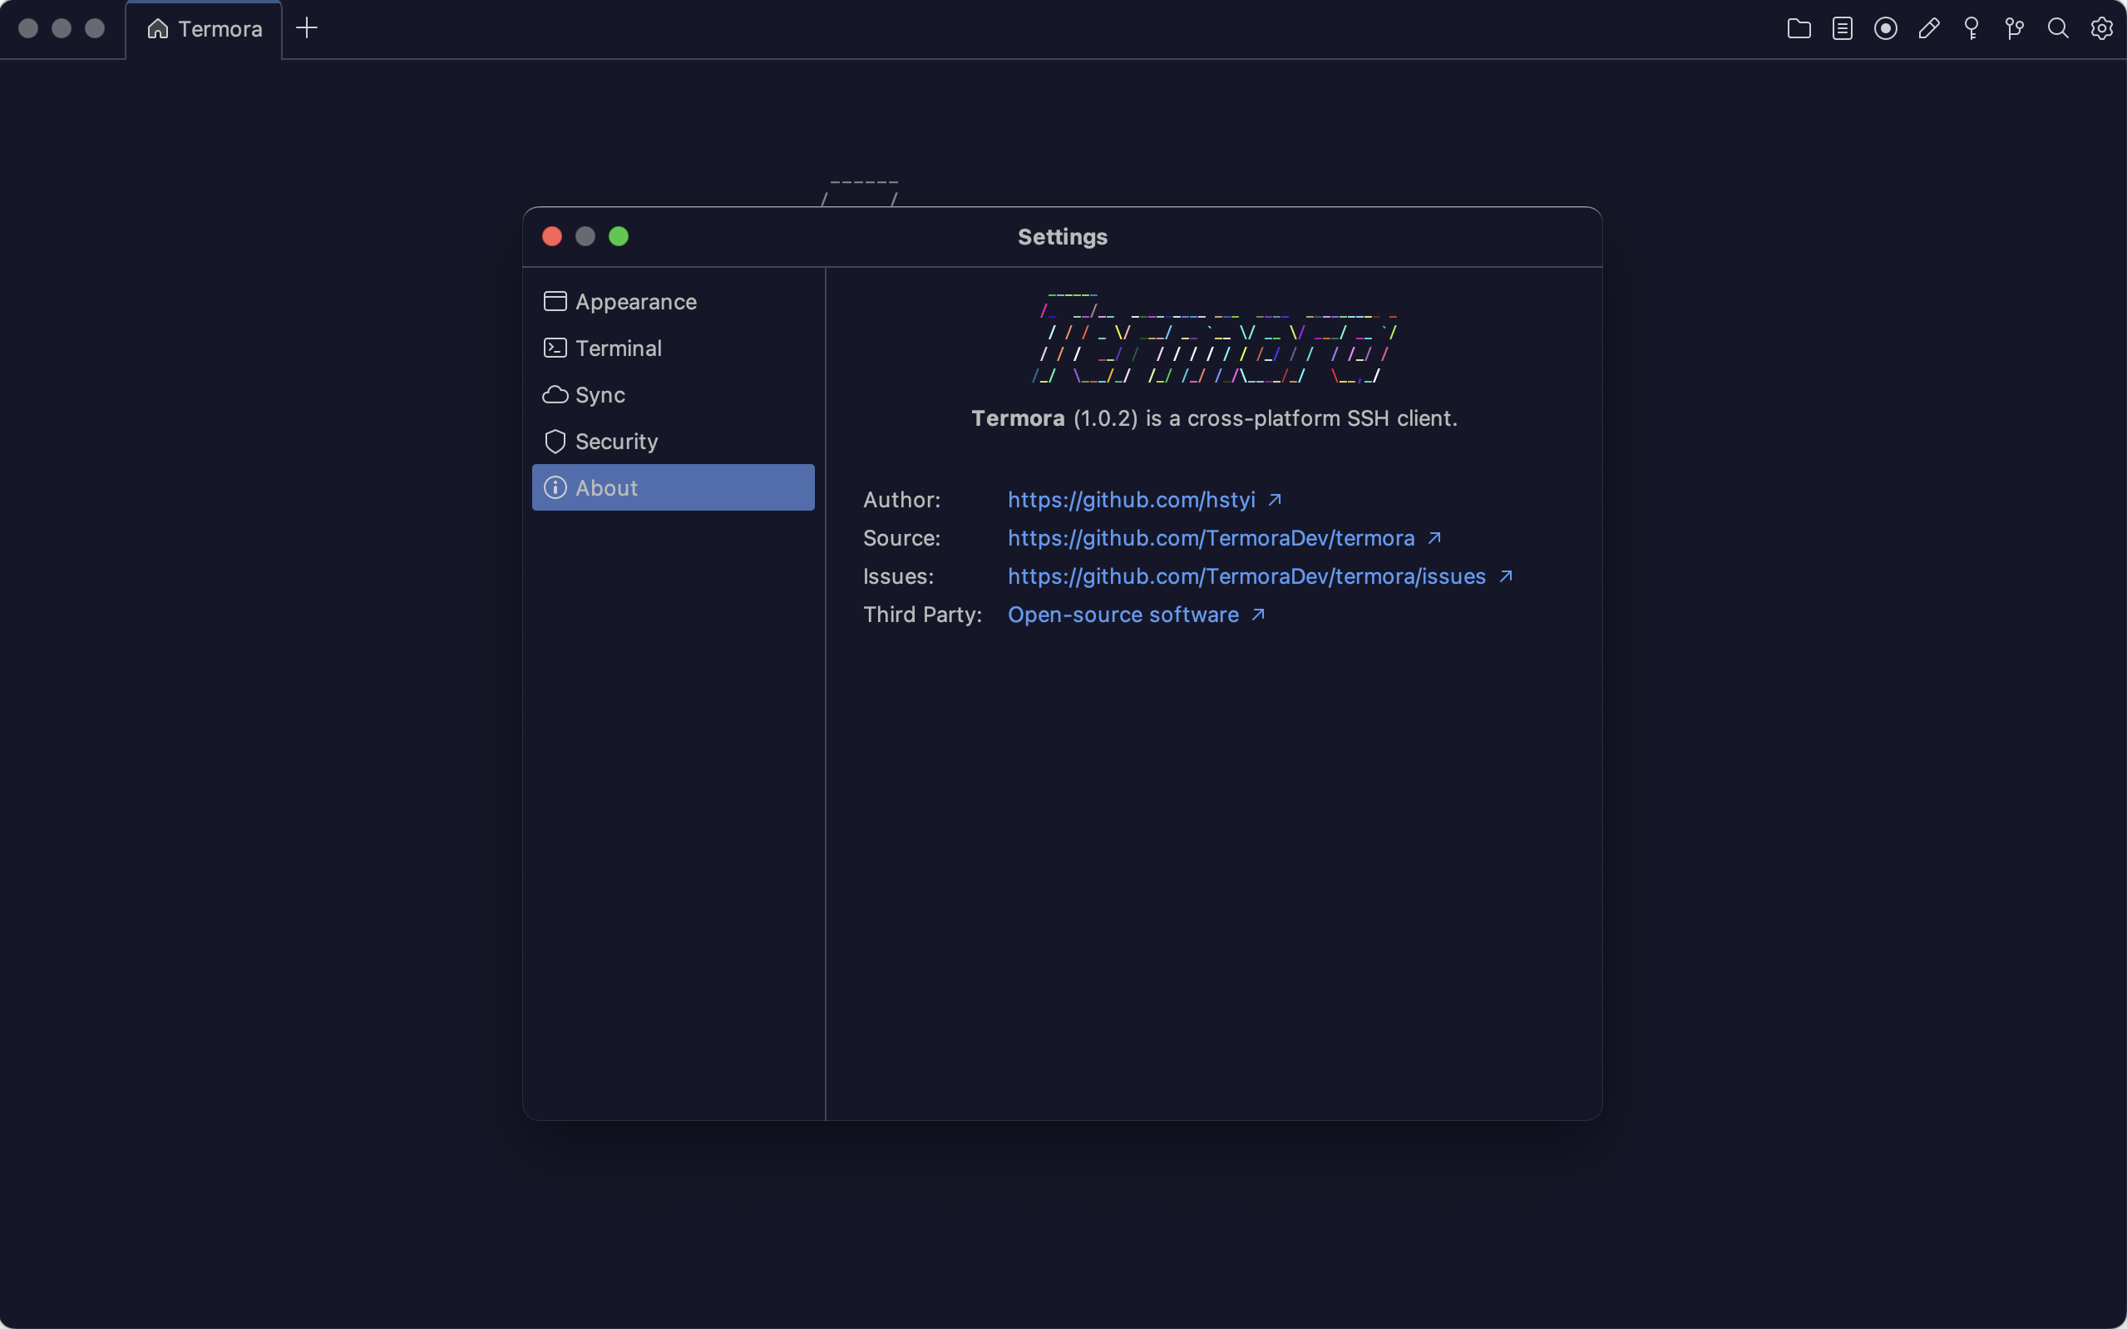
Task: Click the Termora ASCII art logo
Action: pos(1214,338)
